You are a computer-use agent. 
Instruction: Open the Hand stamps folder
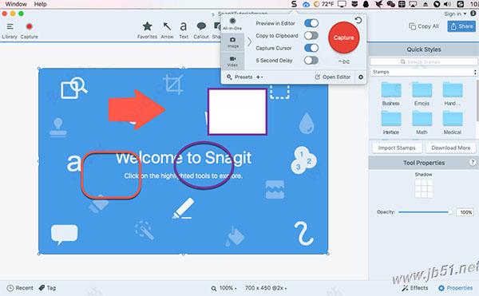click(453, 93)
